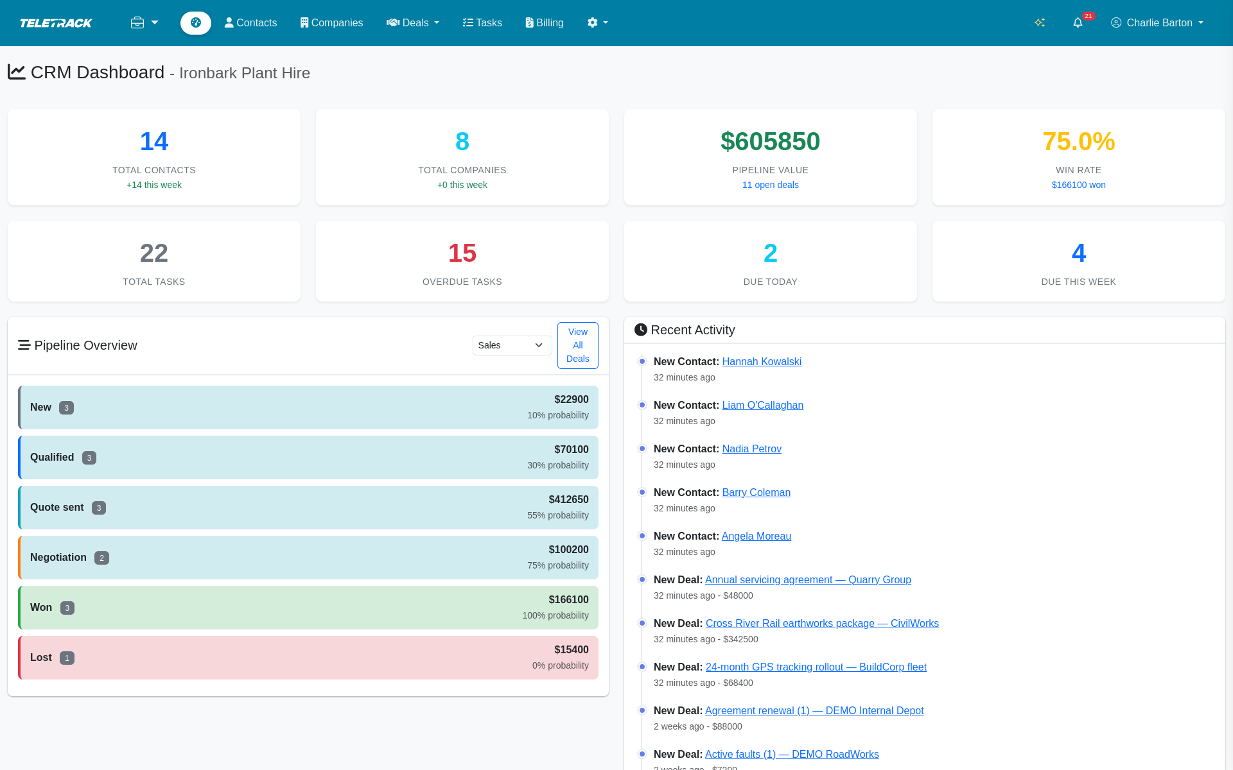Click the Negotiation 75% probability text

(558, 565)
